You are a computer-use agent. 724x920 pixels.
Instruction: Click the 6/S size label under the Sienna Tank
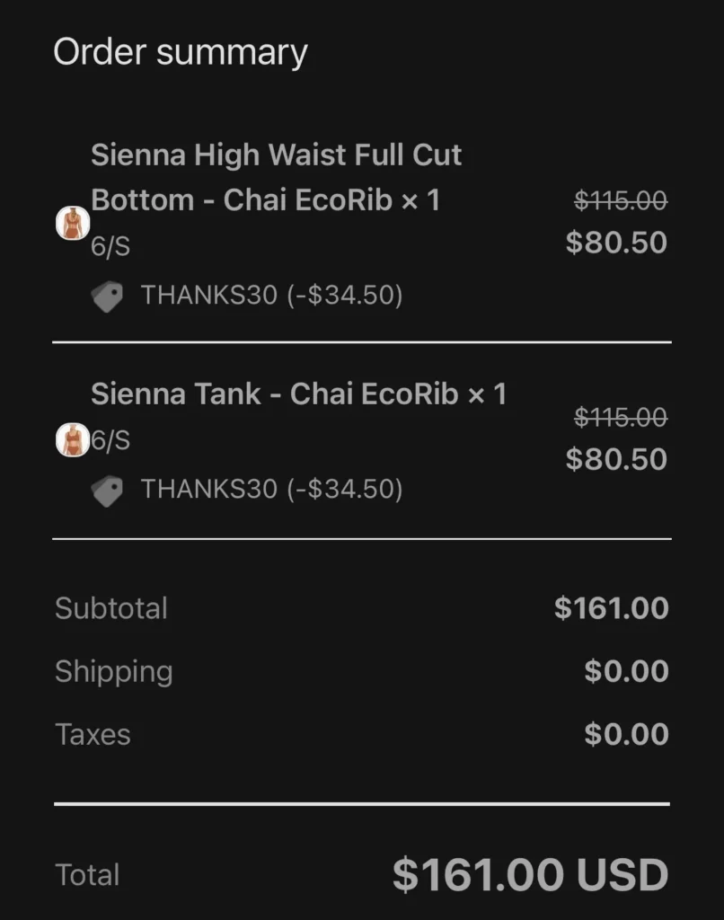pyautogui.click(x=110, y=440)
